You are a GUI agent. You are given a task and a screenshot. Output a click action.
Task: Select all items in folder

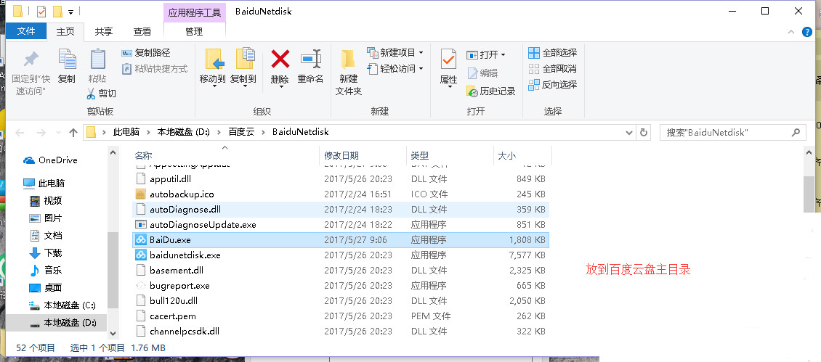click(553, 53)
